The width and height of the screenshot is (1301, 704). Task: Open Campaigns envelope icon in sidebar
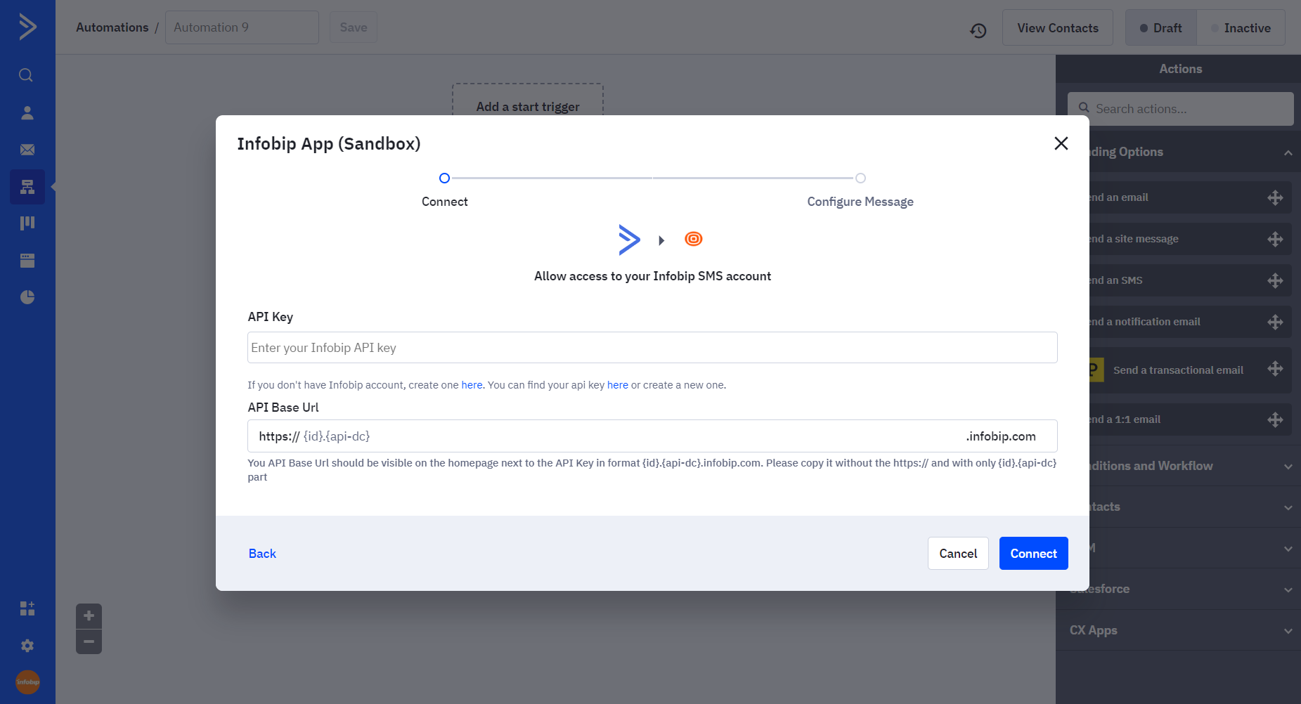click(27, 150)
